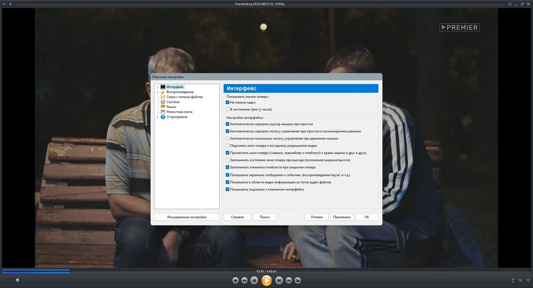This screenshot has height=288, width=533.
Task: Enable В системном трее (у часов)
Action: click(x=227, y=109)
